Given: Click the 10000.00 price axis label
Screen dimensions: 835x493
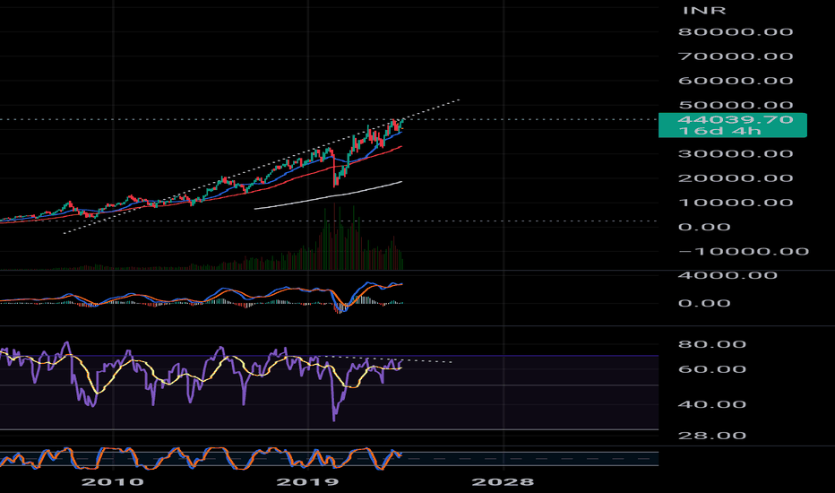Looking at the screenshot, I should pos(736,203).
